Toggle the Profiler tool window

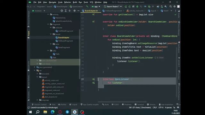click(62, 104)
